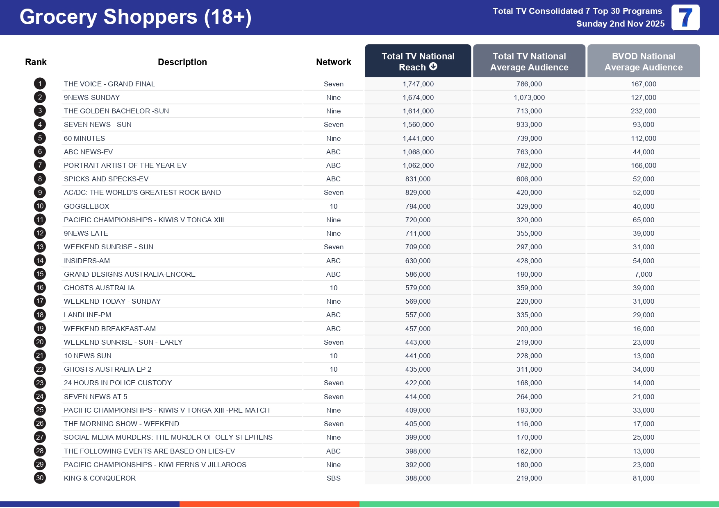This screenshot has height=508, width=719.
Task: Click the green segment of bottom bar
Action: (539, 504)
